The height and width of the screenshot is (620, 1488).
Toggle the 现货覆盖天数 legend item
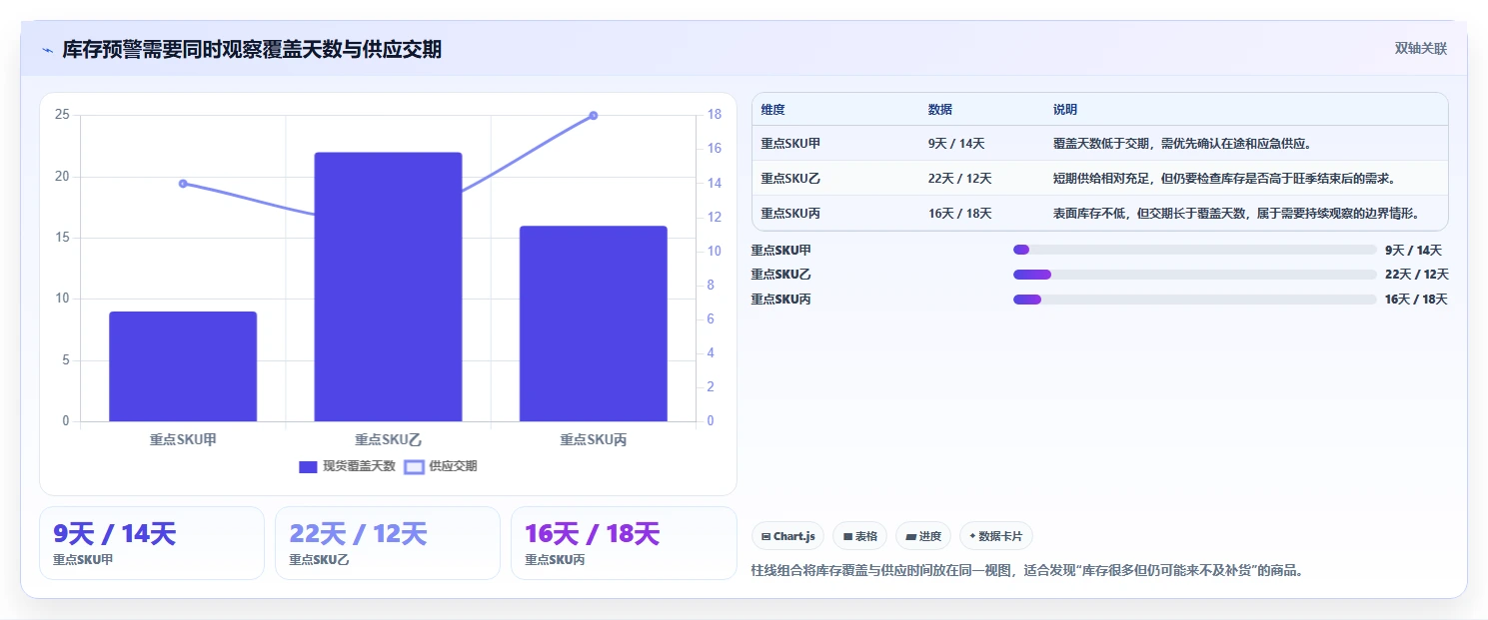[347, 466]
